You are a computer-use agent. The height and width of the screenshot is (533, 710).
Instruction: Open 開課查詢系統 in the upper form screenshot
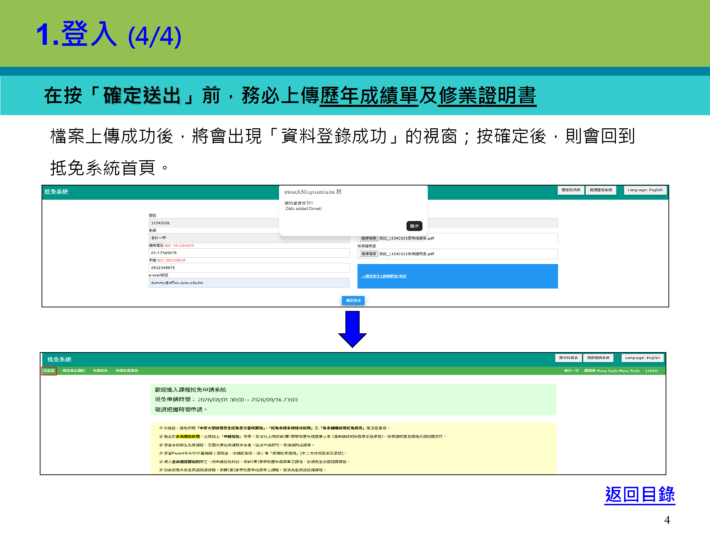[x=601, y=190]
